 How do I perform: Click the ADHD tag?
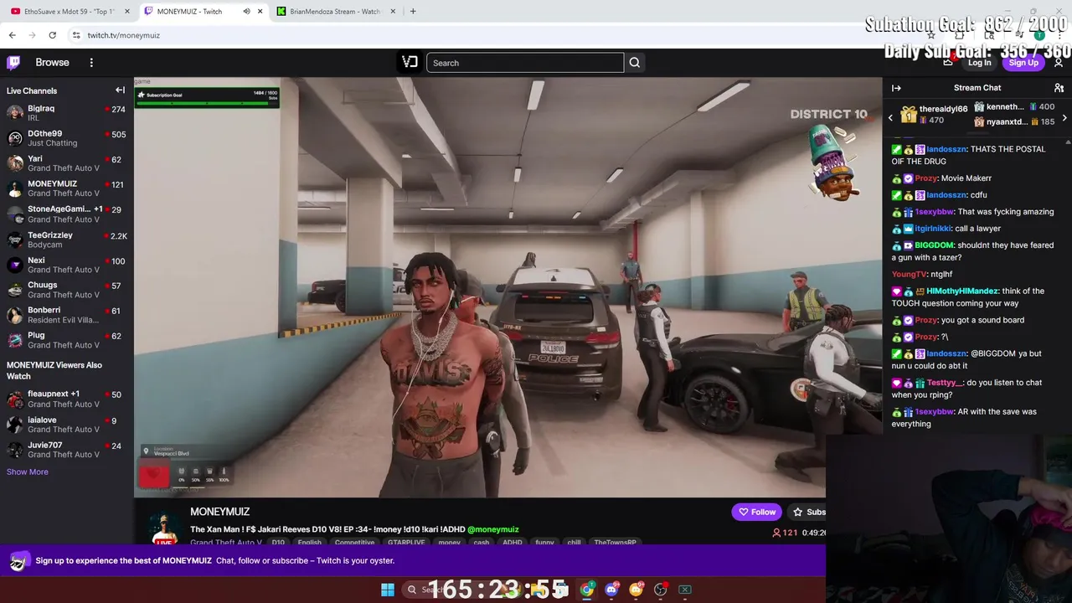(x=512, y=543)
